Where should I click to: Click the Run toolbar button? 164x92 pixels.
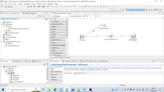pyautogui.click(x=39, y=6)
